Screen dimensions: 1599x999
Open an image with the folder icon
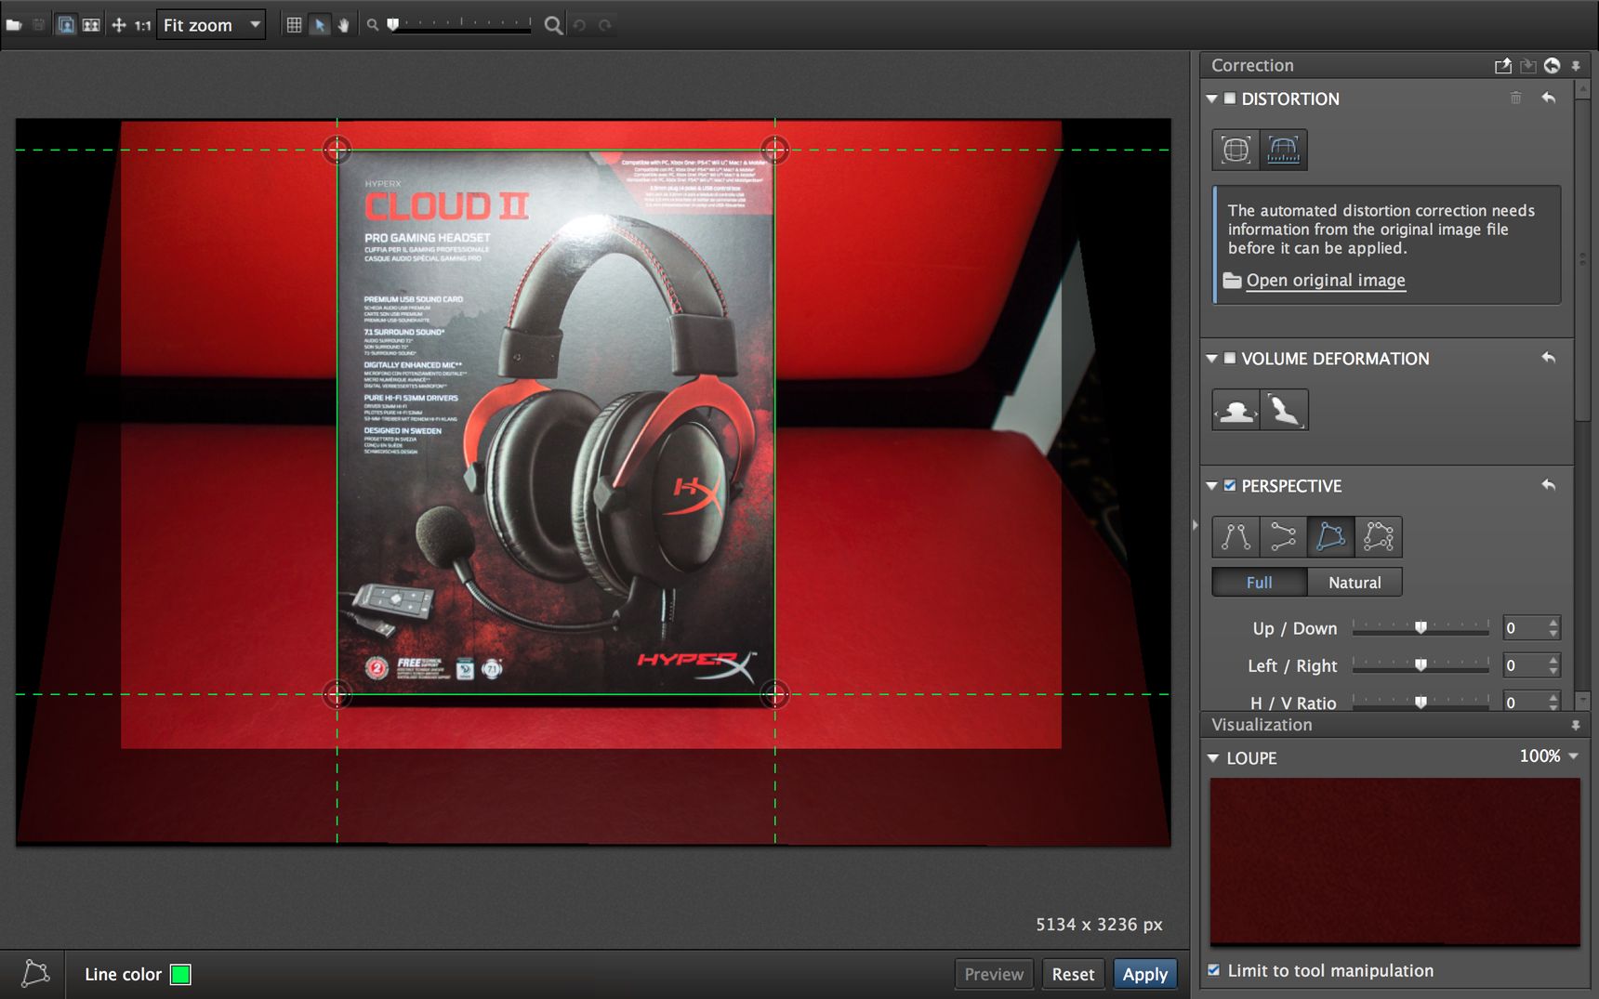14,25
